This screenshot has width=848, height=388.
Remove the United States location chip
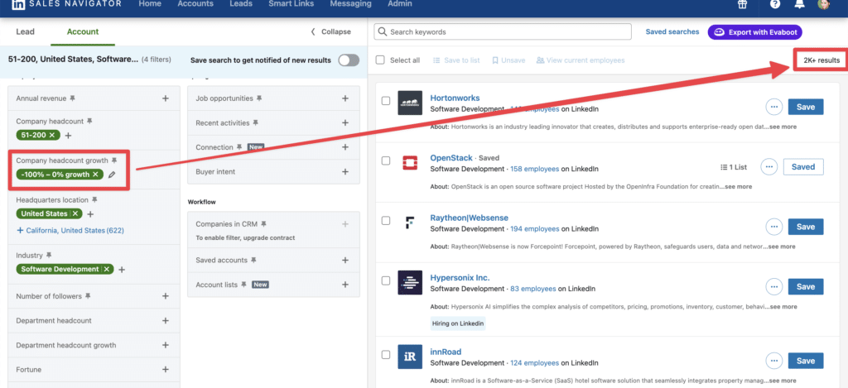pyautogui.click(x=75, y=213)
